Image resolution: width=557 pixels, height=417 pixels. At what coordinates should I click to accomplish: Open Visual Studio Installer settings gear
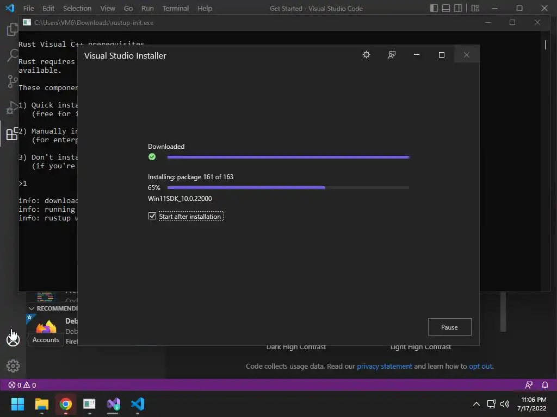[x=366, y=55]
